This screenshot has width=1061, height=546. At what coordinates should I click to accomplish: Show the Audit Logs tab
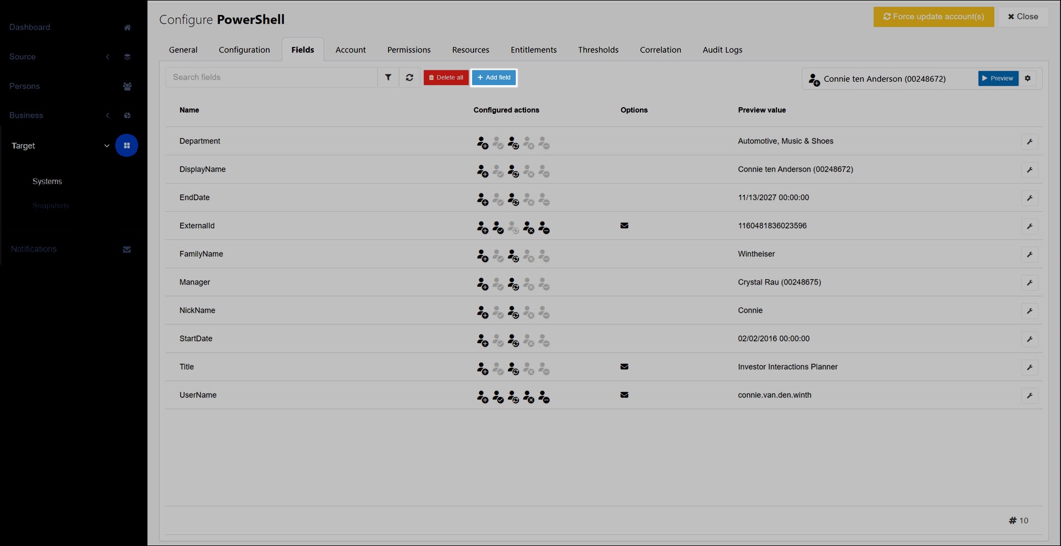tap(722, 50)
